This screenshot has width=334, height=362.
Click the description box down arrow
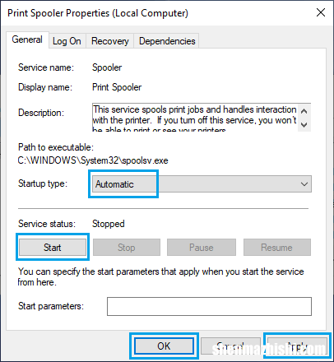click(304, 124)
